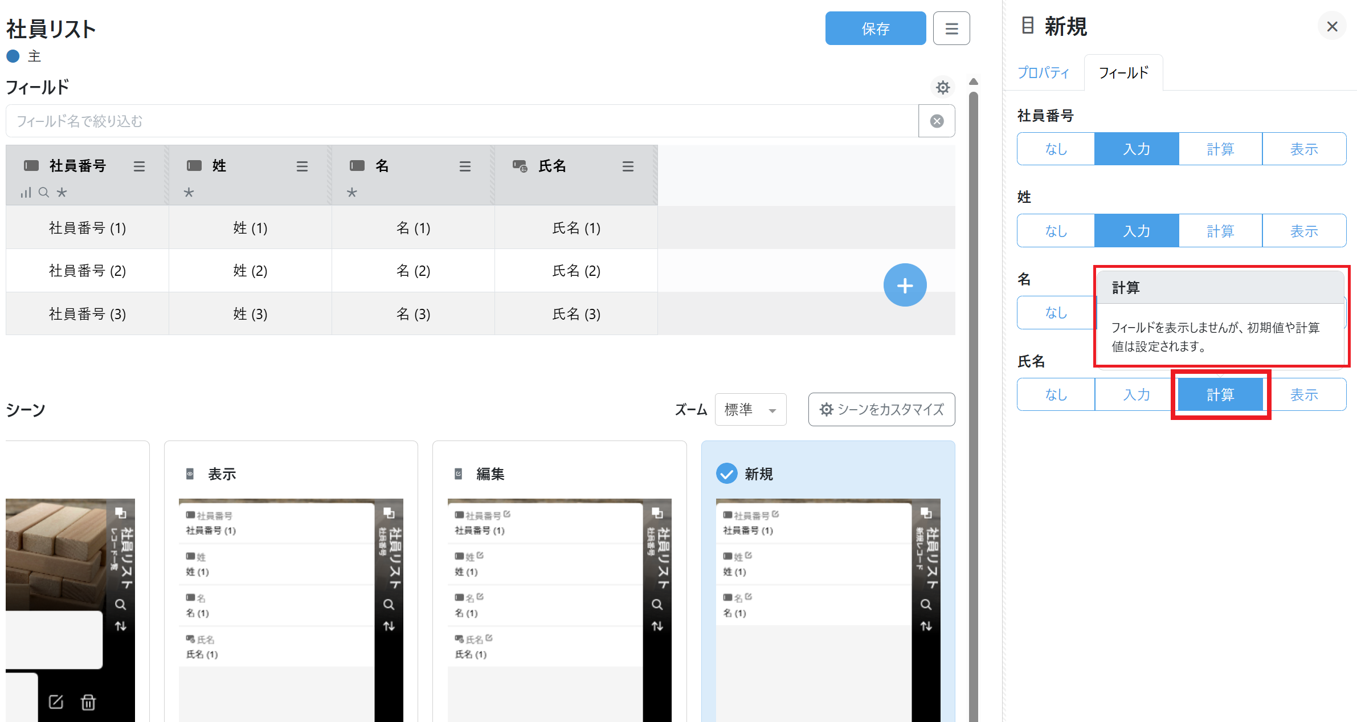Image resolution: width=1357 pixels, height=722 pixels.
Task: Select the フィールド tab
Action: (x=1123, y=73)
